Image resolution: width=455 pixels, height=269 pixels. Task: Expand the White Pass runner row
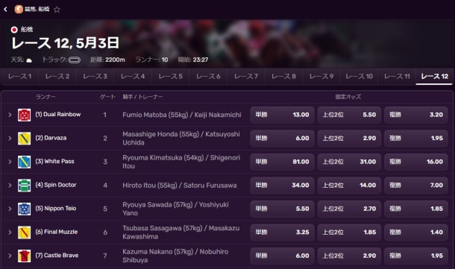(10, 162)
